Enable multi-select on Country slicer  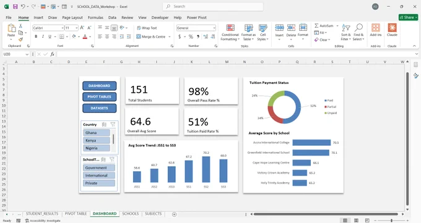coord(104,124)
